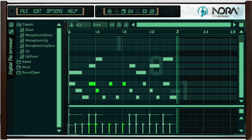Click the clock icon above the piano roll
Screen dimensions: 252x140
click(119, 25)
